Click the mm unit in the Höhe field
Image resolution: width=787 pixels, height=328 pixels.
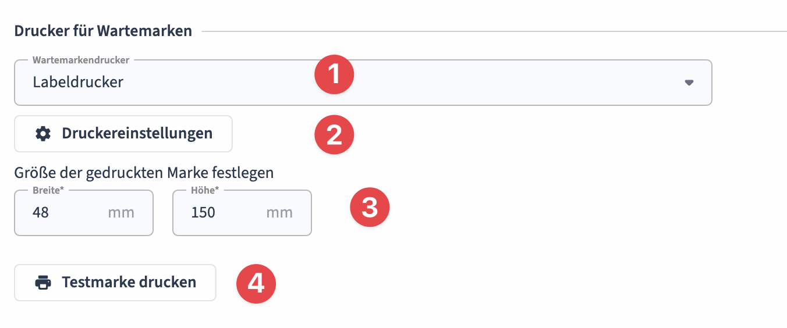[x=279, y=213]
